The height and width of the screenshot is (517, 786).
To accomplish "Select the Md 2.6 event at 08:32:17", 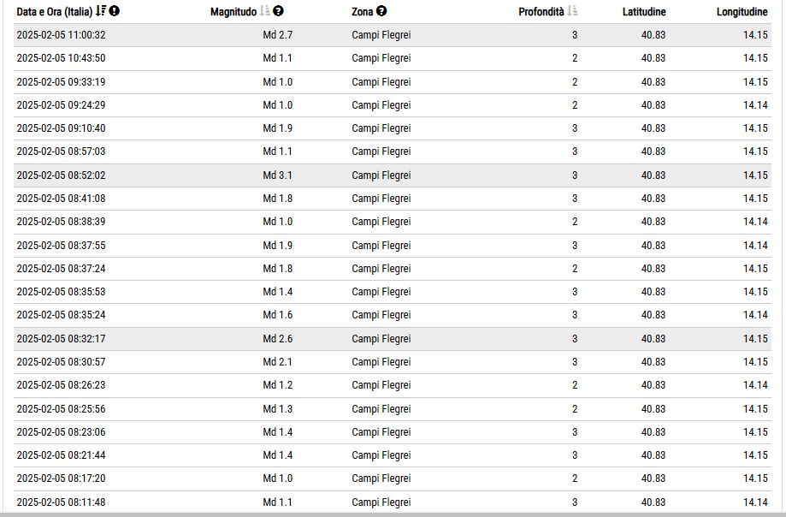I will [392, 339].
